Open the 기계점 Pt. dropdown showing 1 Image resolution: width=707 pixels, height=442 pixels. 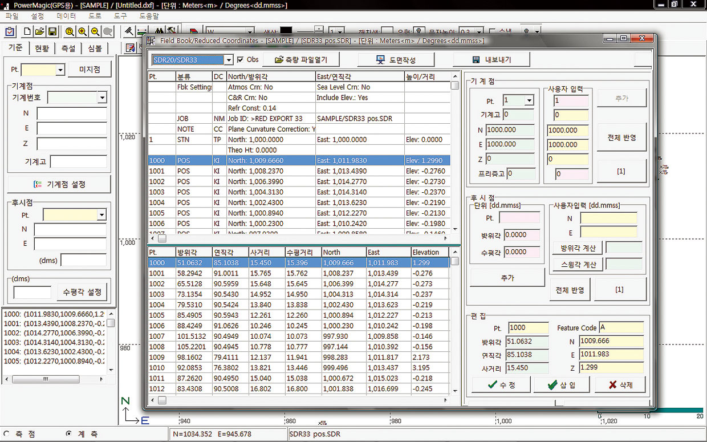click(x=530, y=101)
